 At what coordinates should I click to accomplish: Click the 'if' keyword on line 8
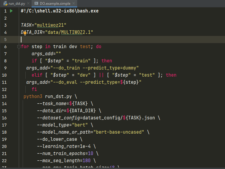(x=34, y=61)
